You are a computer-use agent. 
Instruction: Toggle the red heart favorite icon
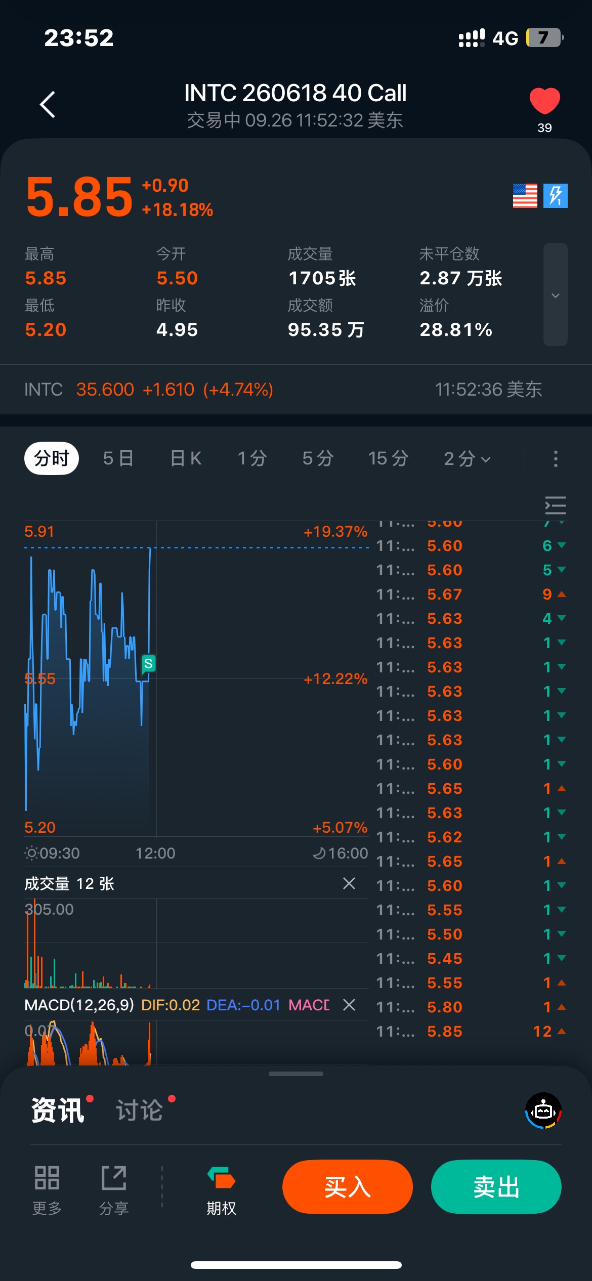click(x=544, y=101)
